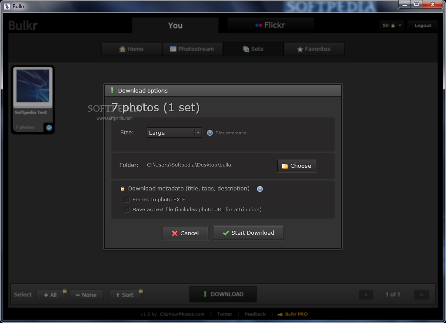446x323 pixels.
Task: Click the Logout button
Action: (x=423, y=25)
